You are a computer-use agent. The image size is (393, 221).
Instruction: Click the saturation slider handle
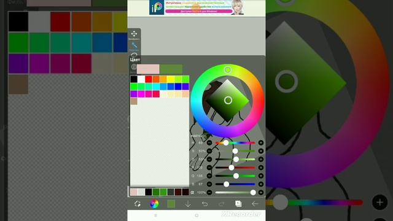(235, 151)
